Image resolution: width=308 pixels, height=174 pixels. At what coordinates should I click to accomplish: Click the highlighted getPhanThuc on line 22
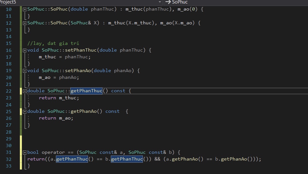[x=86, y=91]
